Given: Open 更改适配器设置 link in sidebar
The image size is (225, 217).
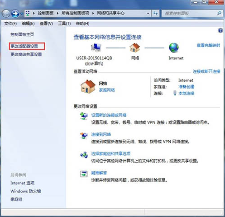Looking at the screenshot, I should [24, 46].
